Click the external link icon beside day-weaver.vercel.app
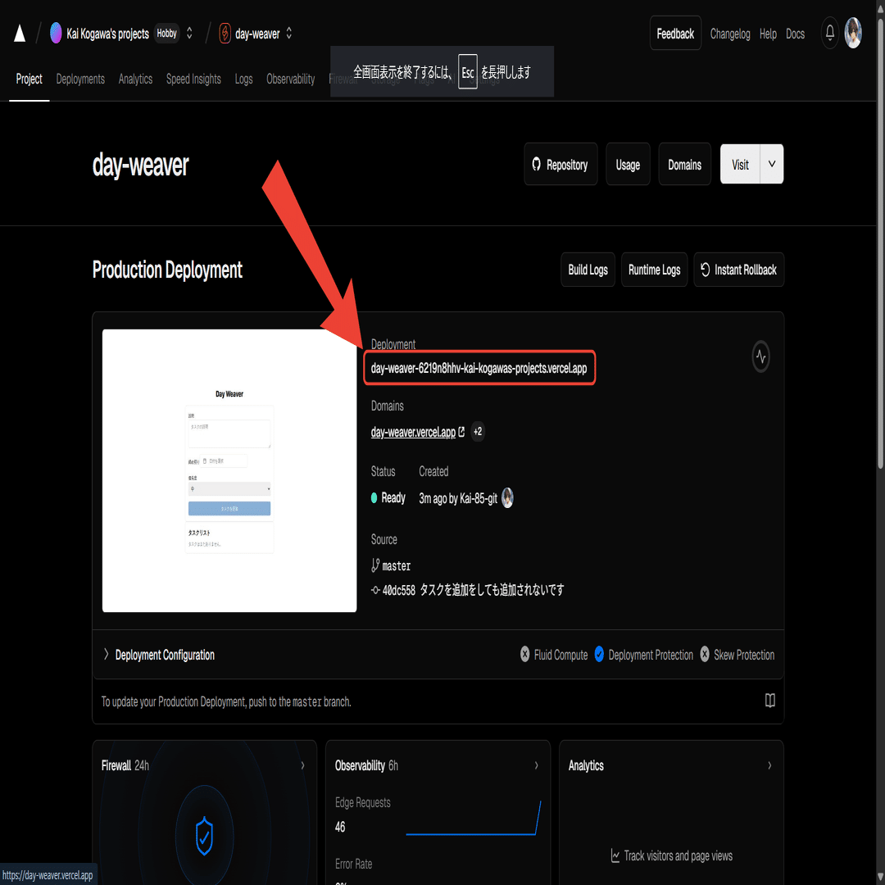This screenshot has width=885, height=885. coord(461,432)
